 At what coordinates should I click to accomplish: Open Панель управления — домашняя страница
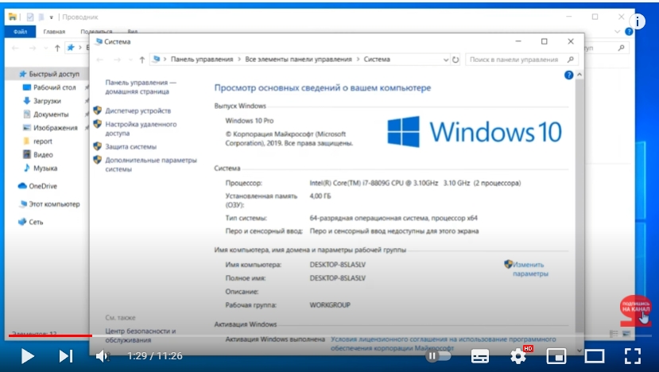pyautogui.click(x=141, y=87)
